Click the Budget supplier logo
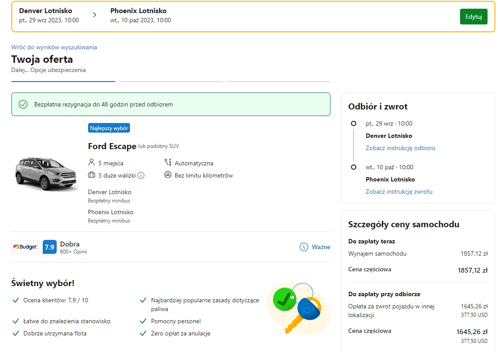Image resolution: width=498 pixels, height=352 pixels. pos(25,247)
